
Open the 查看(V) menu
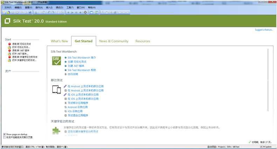pos(28,8)
